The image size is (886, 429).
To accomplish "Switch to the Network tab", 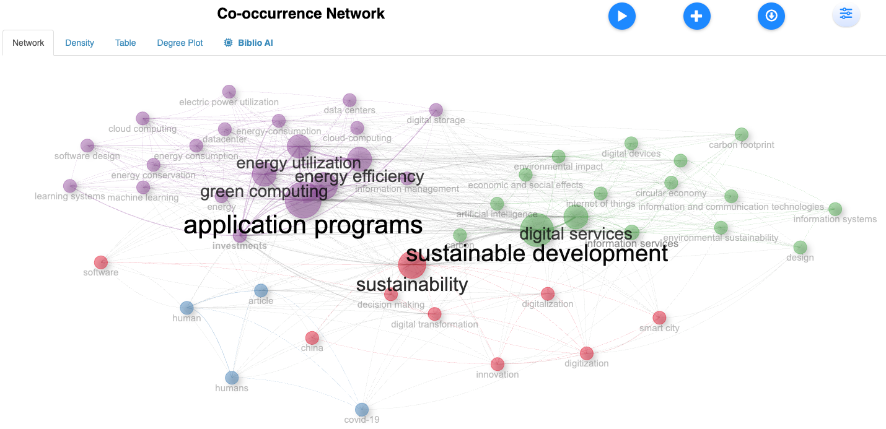I will point(29,43).
